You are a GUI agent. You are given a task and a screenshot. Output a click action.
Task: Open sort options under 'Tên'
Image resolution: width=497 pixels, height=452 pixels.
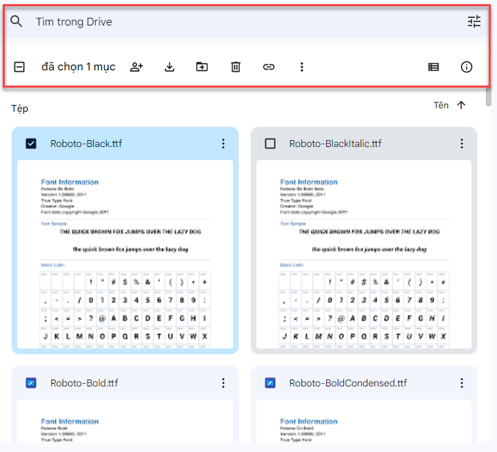pyautogui.click(x=441, y=105)
